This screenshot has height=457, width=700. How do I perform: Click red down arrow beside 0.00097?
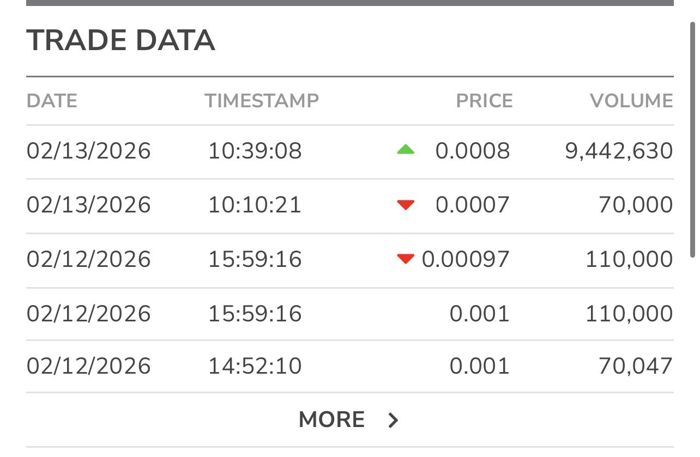click(406, 259)
